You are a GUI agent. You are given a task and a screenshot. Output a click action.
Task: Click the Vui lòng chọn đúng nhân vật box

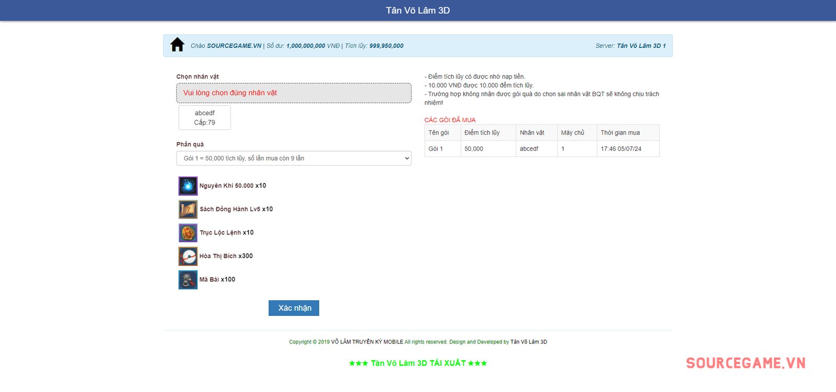coord(294,93)
